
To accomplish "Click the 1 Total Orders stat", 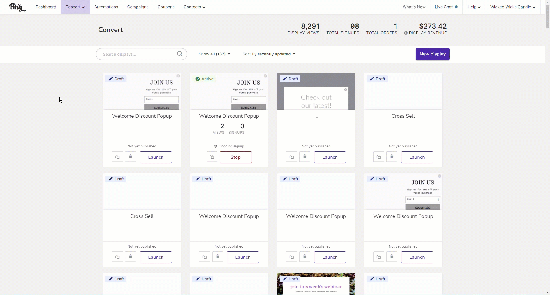I will pos(382,29).
